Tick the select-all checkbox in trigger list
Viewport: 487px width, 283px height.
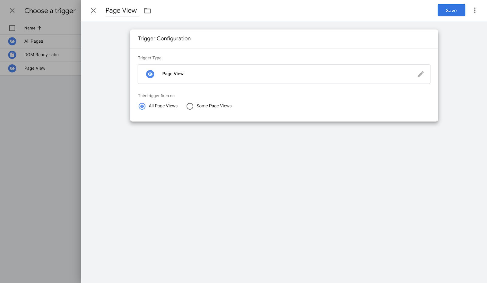point(12,28)
